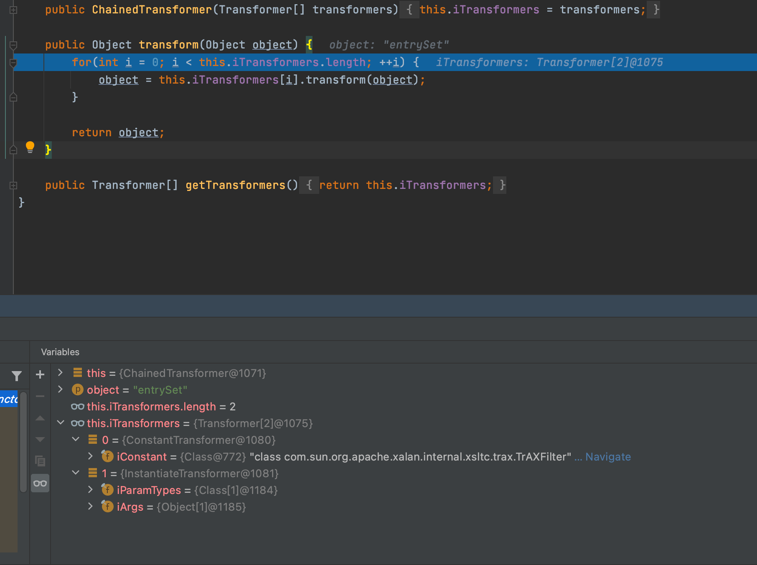Collapse element 1 InstantiateTransformer node

pyautogui.click(x=76, y=473)
